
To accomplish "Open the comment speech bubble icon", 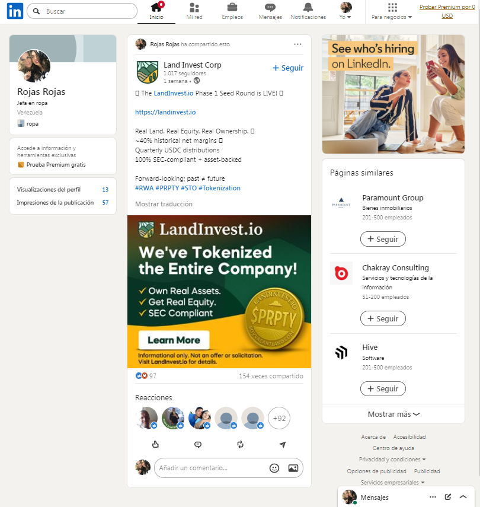I will (198, 445).
